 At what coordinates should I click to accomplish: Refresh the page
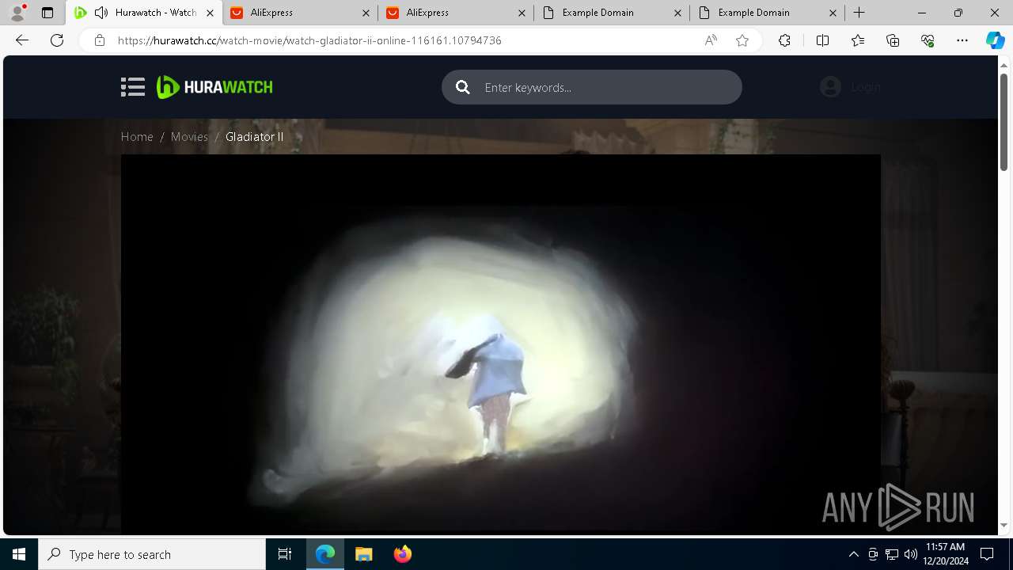(x=57, y=40)
